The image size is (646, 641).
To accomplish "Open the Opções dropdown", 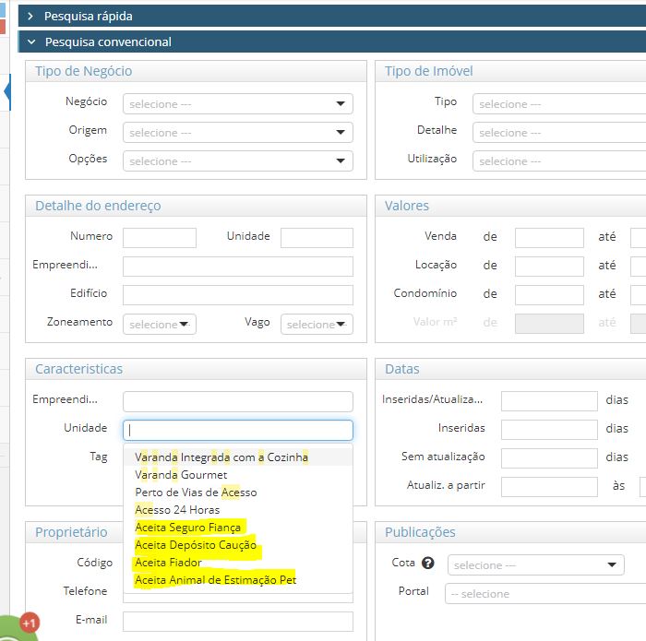I will [237, 161].
